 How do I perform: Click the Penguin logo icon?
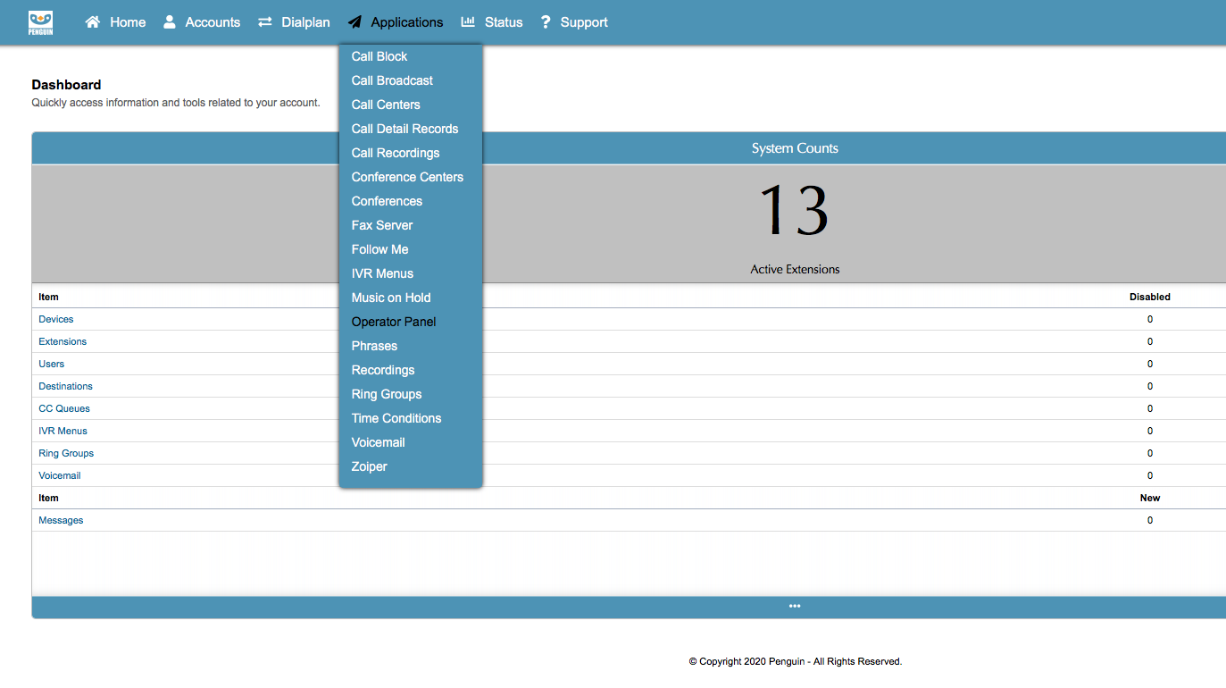pos(41,22)
